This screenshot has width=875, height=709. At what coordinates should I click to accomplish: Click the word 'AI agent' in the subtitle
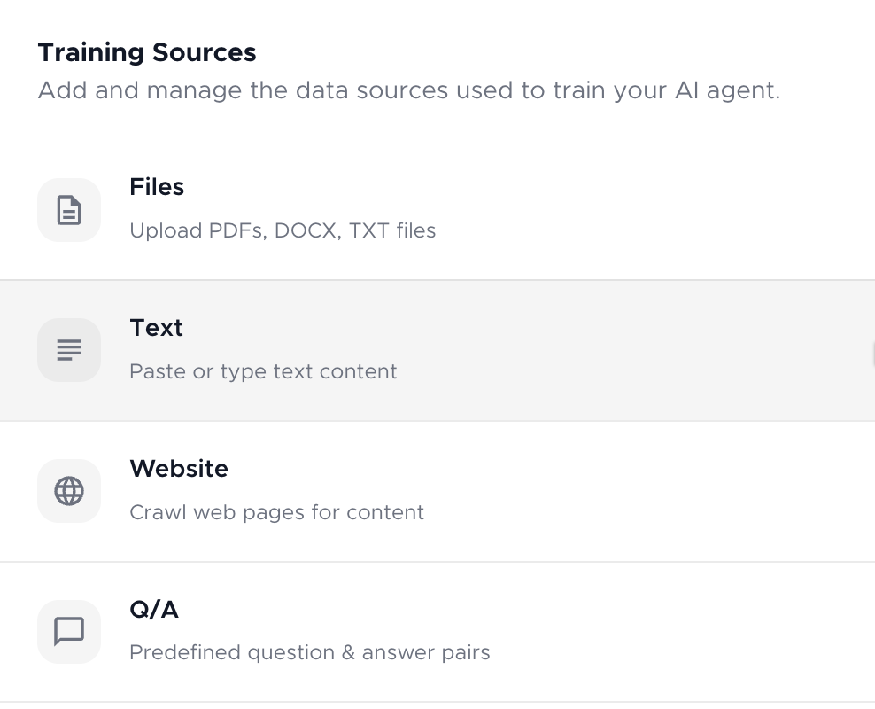click(x=727, y=90)
